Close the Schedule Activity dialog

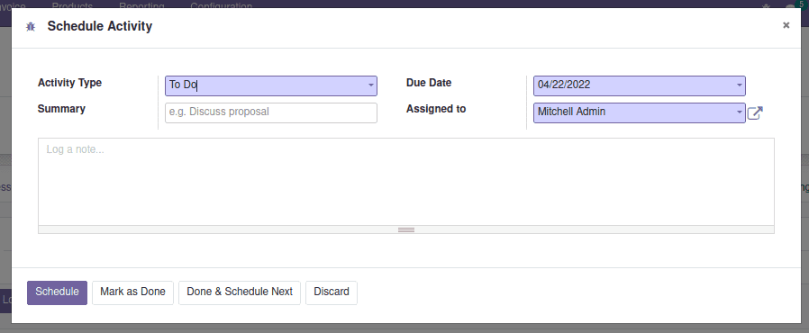click(x=786, y=24)
